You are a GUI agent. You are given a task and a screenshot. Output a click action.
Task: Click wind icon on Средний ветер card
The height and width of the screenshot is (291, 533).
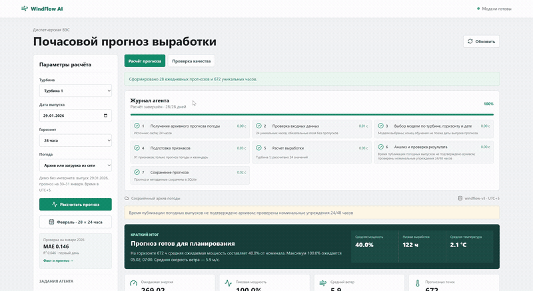[x=322, y=283]
